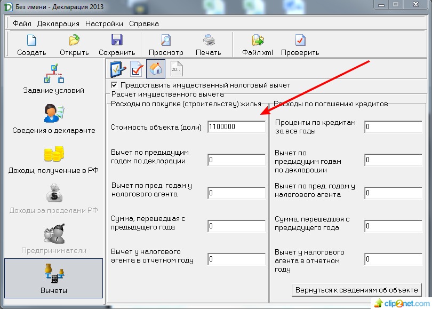Switch to standard deductions icon tab
The height and width of the screenshot is (309, 432).
click(118, 69)
